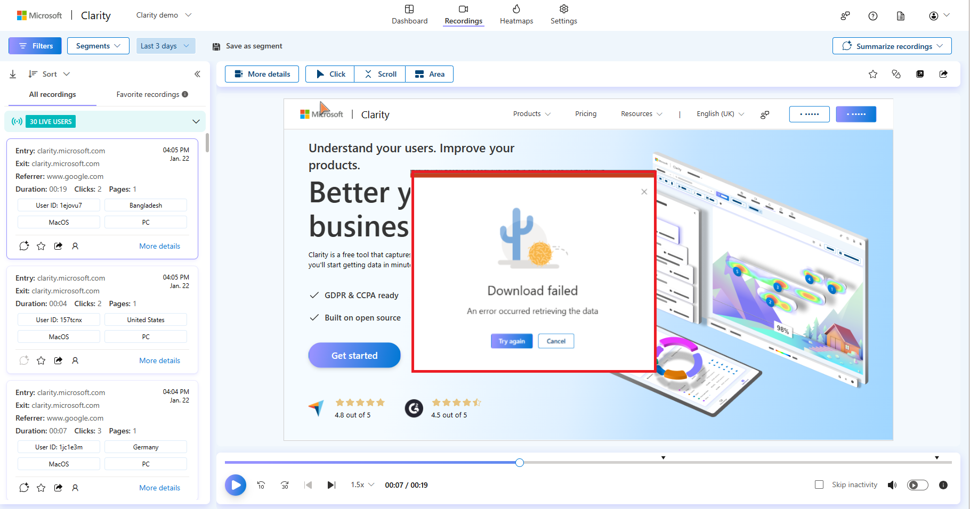Mute the recording volume

point(892,485)
